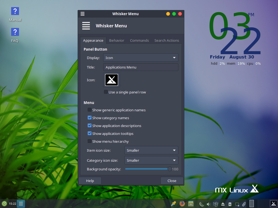Click the Background opacity slider handle
The height and width of the screenshot is (208, 278).
[x=170, y=169]
